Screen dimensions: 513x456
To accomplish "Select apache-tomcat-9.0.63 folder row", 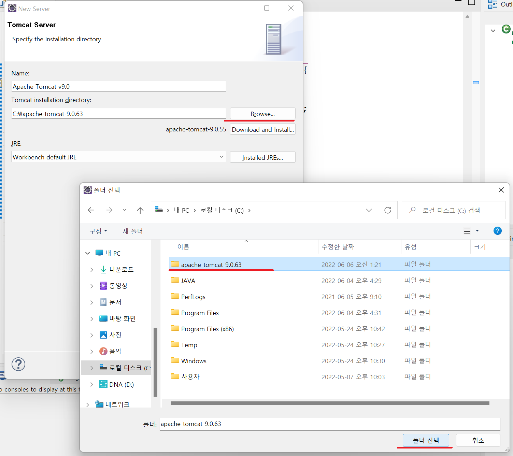I will (x=339, y=264).
